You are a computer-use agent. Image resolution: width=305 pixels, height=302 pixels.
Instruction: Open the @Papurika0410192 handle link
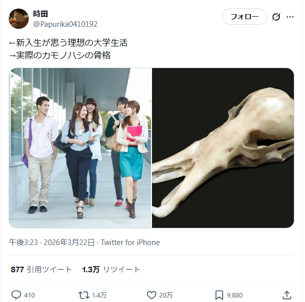(x=65, y=24)
